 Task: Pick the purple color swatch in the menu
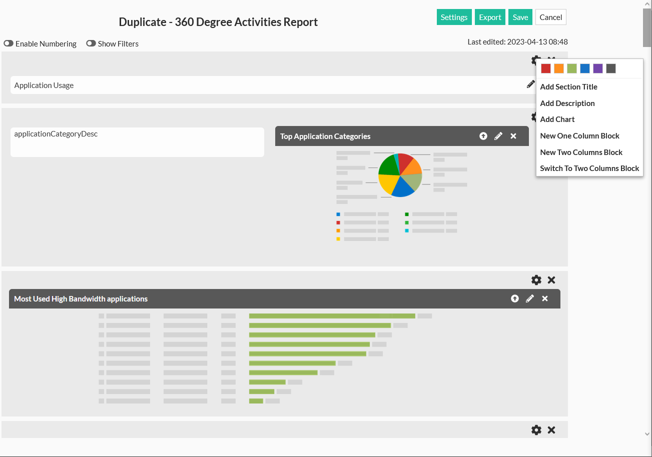point(597,68)
